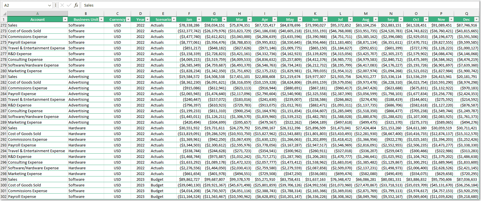The width and height of the screenshot is (481, 201).
Task: Click Travel & Entertainment Expense in row 276
Action: pos(38,48)
